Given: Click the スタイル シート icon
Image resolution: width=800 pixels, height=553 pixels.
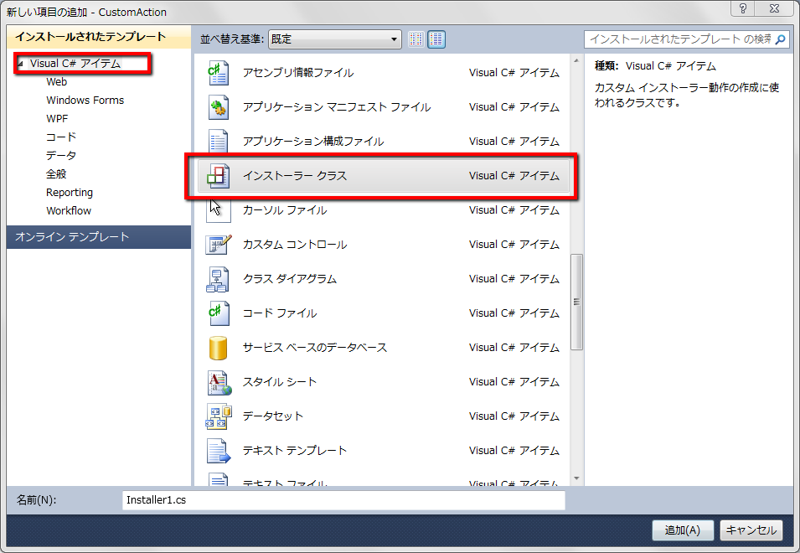Looking at the screenshot, I should pos(219,382).
